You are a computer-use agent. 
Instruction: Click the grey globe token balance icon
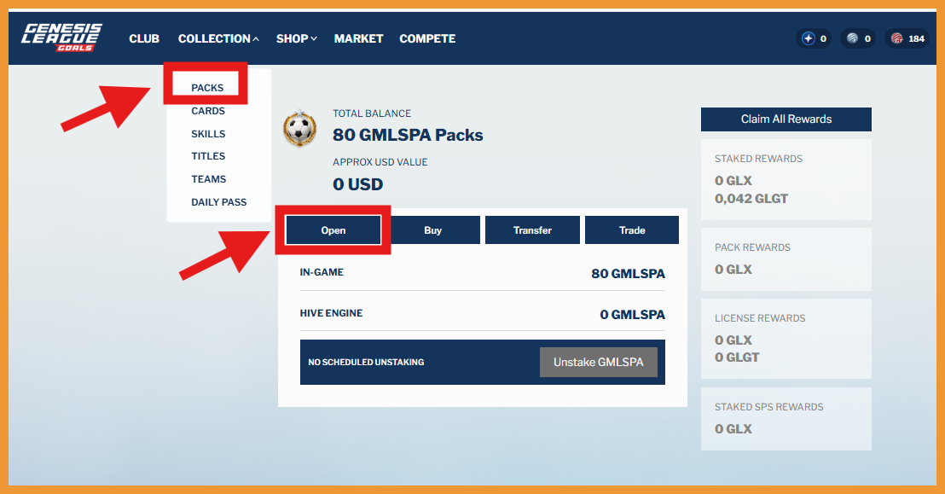852,38
